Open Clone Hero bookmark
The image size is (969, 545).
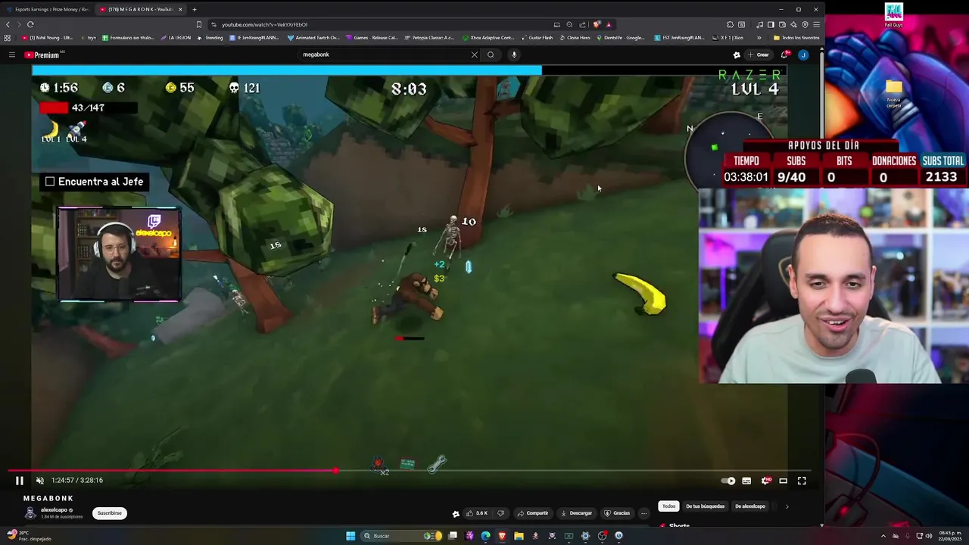point(575,38)
